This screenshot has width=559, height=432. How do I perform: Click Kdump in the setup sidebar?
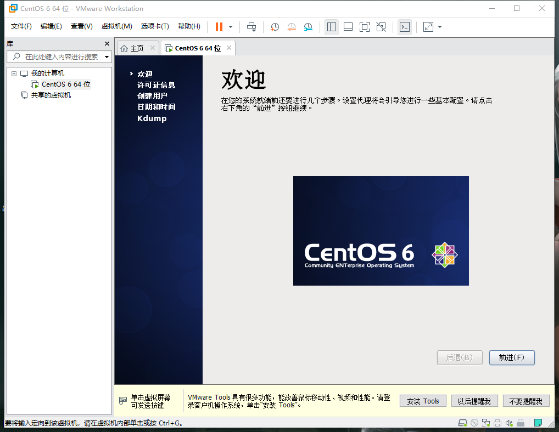coord(152,118)
